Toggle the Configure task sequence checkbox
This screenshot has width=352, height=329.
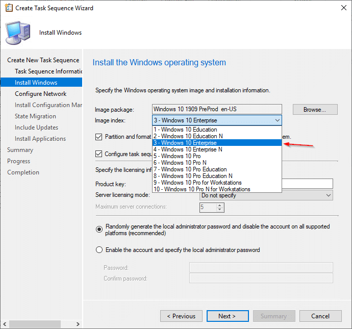[x=99, y=154]
